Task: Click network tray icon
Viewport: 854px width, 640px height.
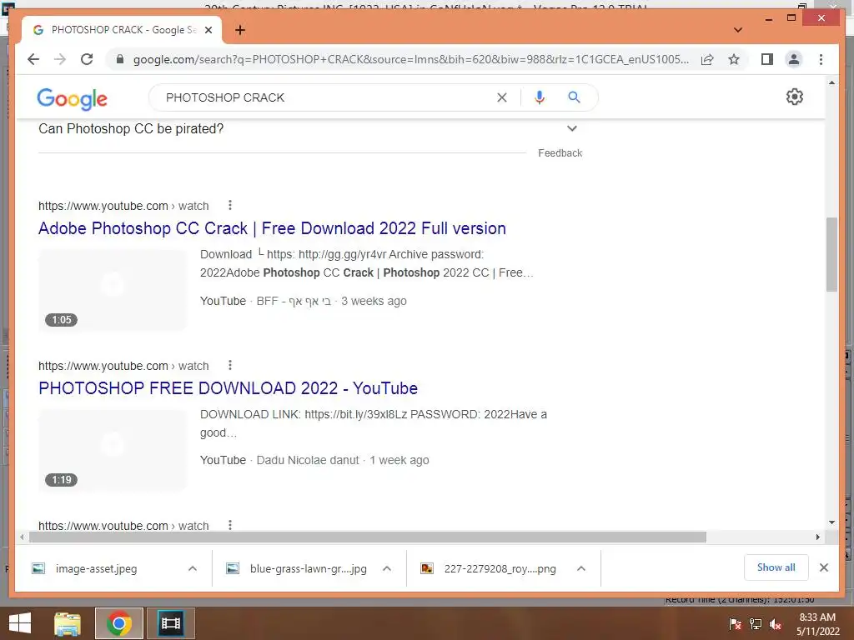Action: 756,624
